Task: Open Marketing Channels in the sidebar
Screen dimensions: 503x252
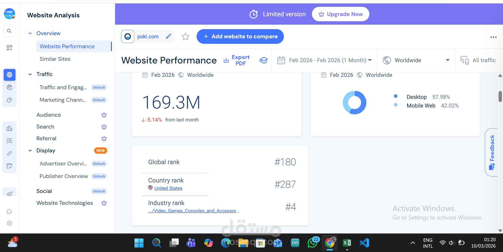Action: click(63, 100)
